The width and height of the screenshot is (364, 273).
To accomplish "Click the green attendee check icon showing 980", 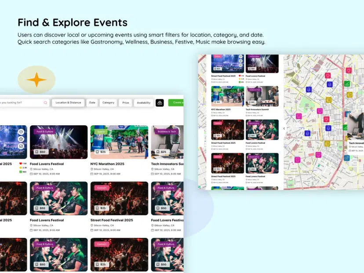I will [x=20, y=172].
